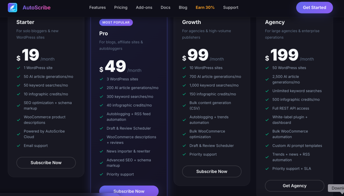Click checkmark beside 50 WordPress sites
The image size is (344, 196).
(x=267, y=68)
